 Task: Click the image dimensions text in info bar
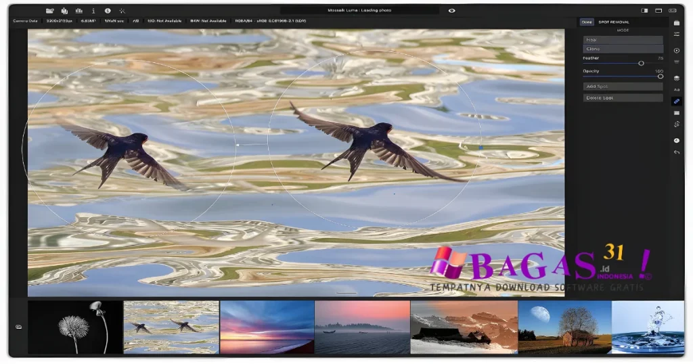click(60, 21)
